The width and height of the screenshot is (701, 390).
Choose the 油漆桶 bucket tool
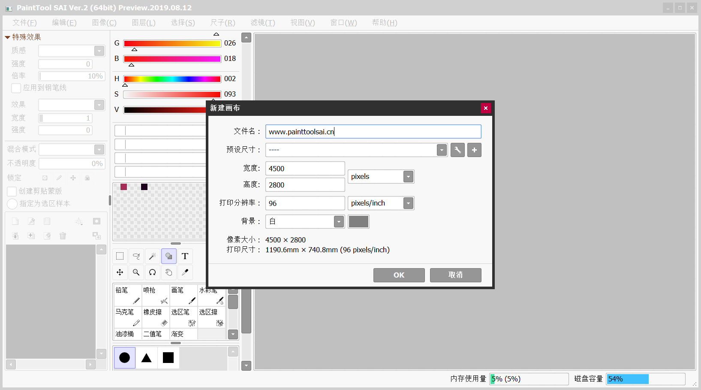[x=128, y=334]
